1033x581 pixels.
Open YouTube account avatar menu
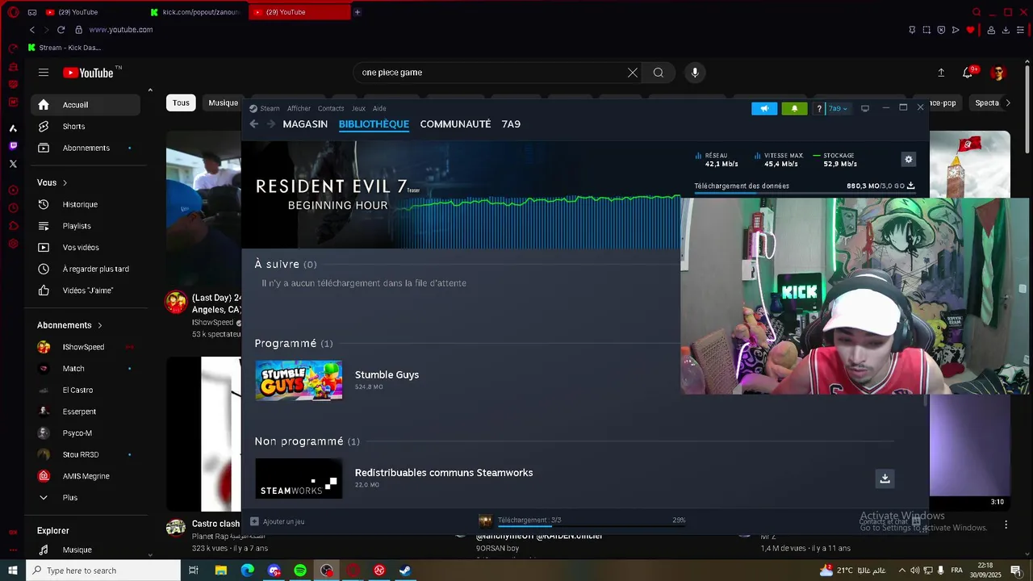(998, 73)
